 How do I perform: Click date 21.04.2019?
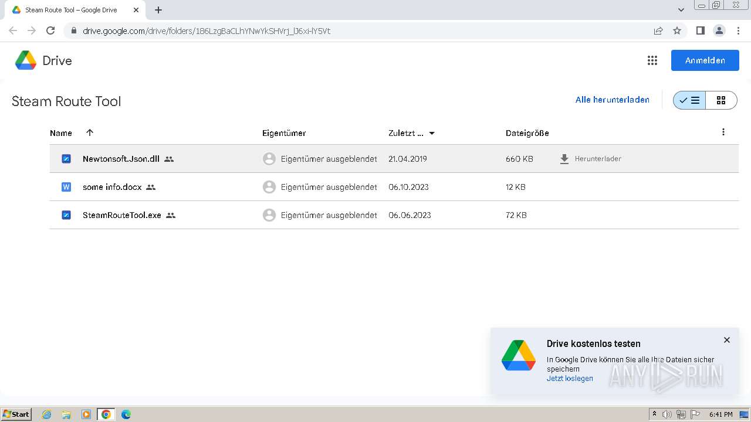click(x=408, y=159)
